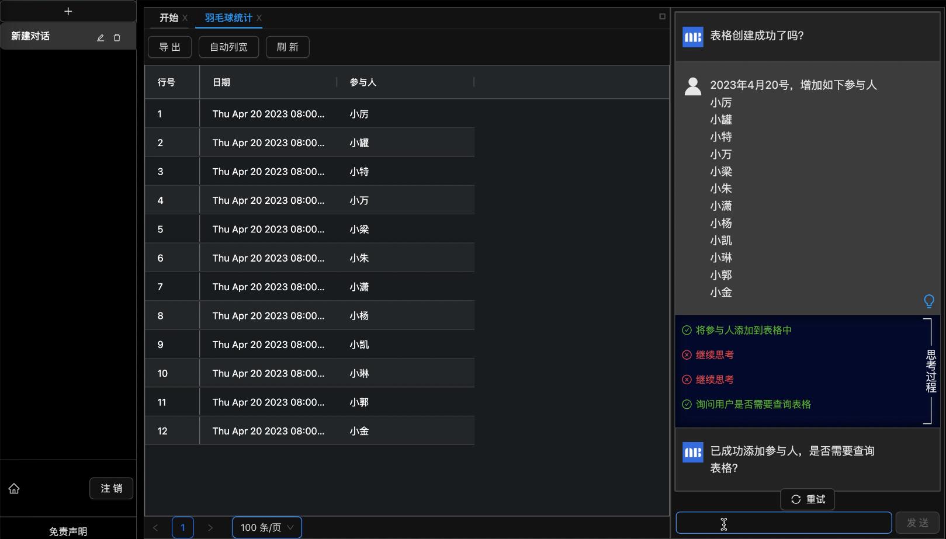Click the 刷新 refresh button
Viewport: 946px width, 539px height.
(287, 47)
